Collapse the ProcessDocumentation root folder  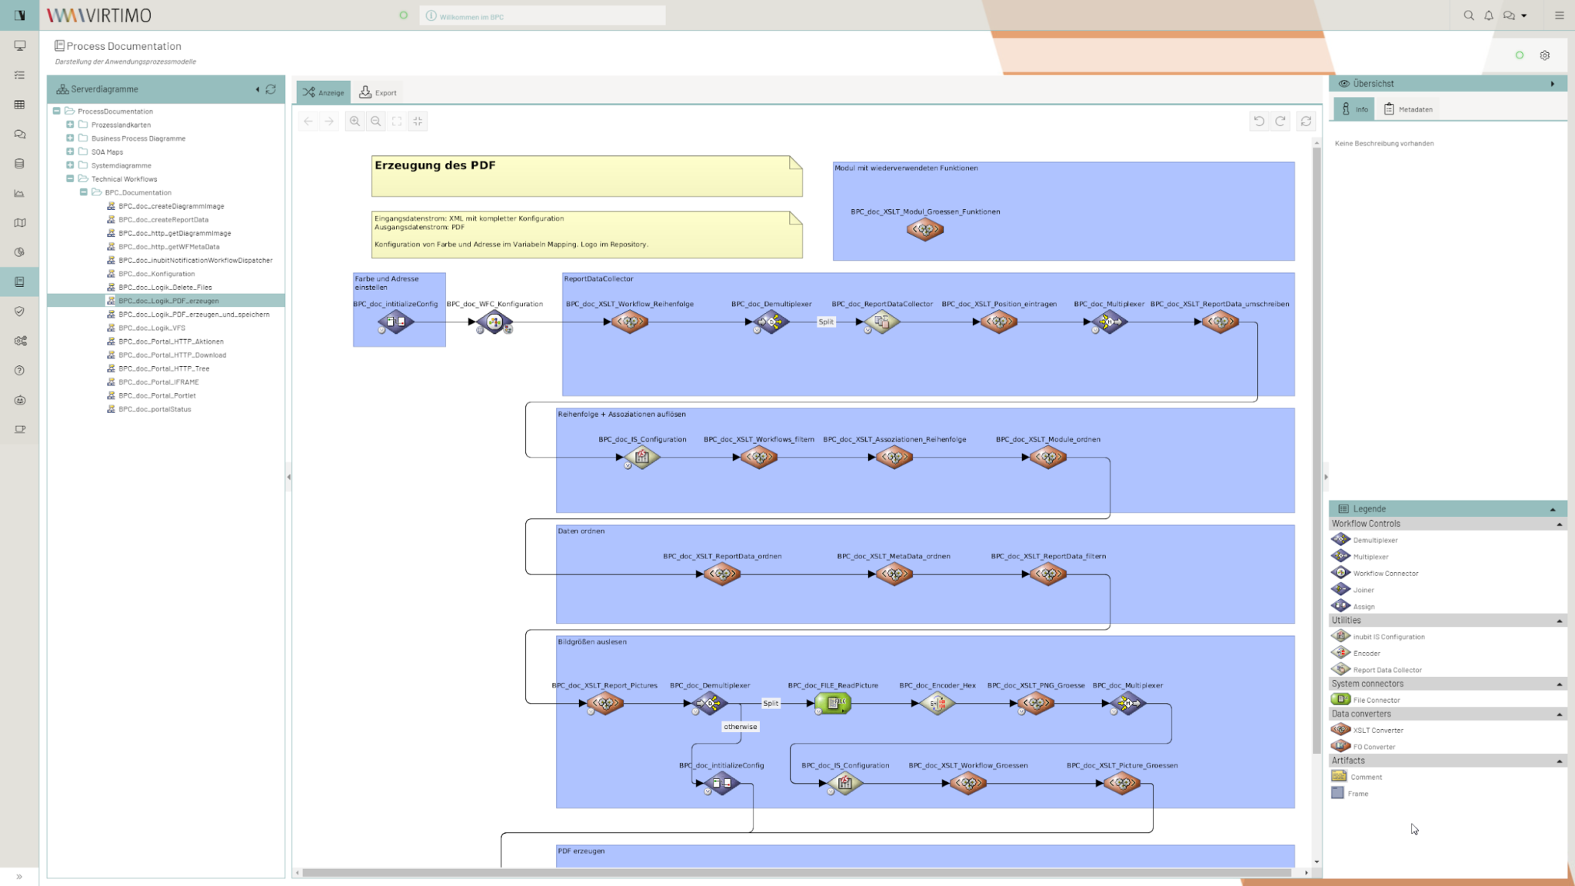click(56, 111)
